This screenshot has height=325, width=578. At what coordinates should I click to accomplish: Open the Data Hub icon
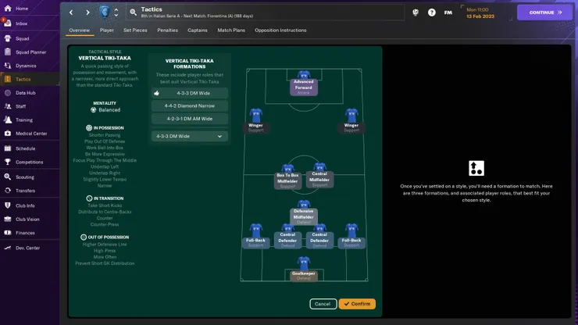click(8, 93)
